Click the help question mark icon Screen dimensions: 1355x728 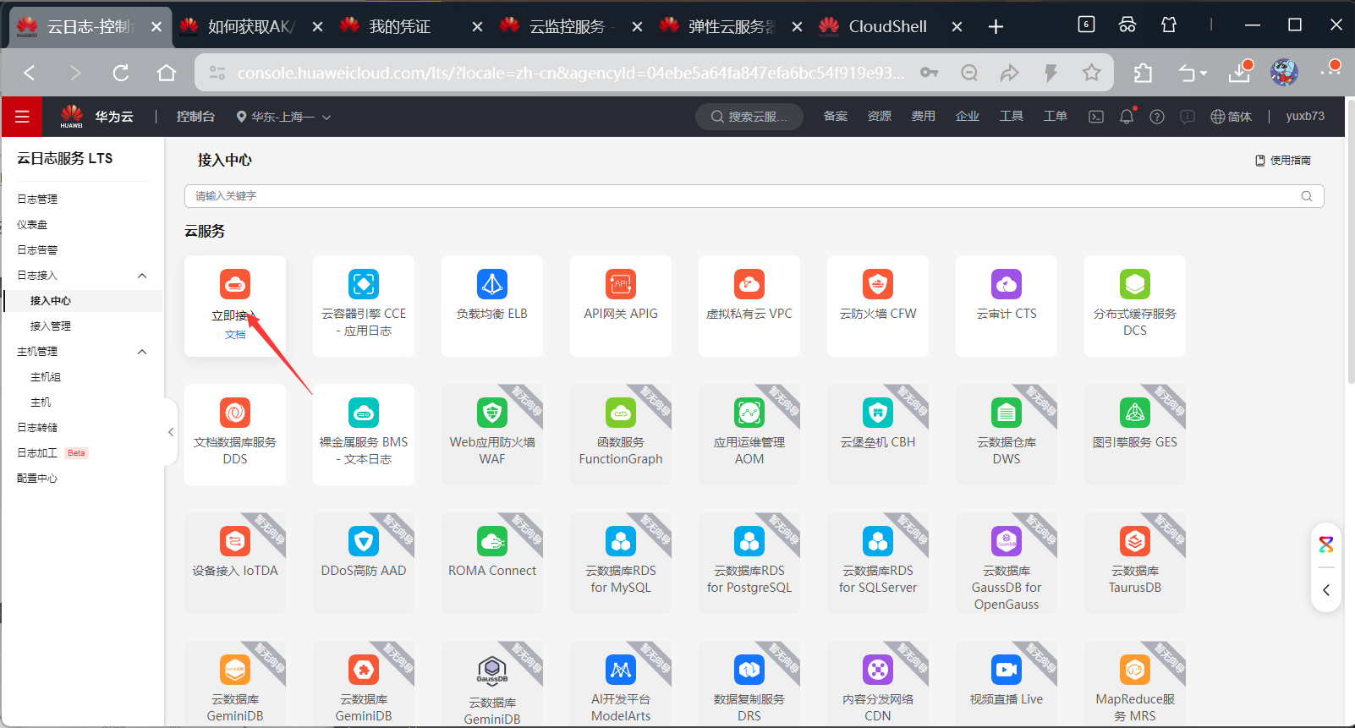[x=1157, y=117]
